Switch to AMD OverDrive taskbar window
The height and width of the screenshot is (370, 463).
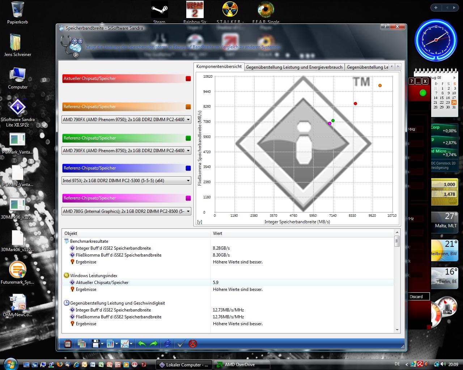click(x=242, y=365)
